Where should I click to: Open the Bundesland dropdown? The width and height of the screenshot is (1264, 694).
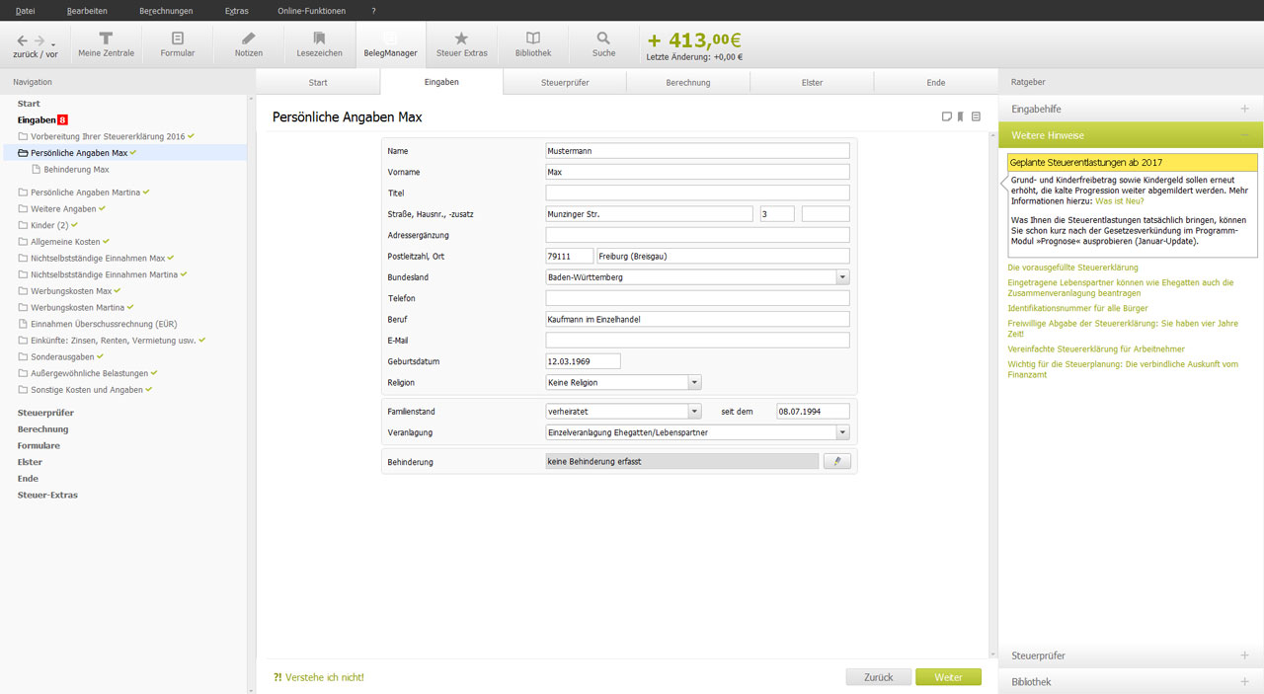pyautogui.click(x=842, y=277)
